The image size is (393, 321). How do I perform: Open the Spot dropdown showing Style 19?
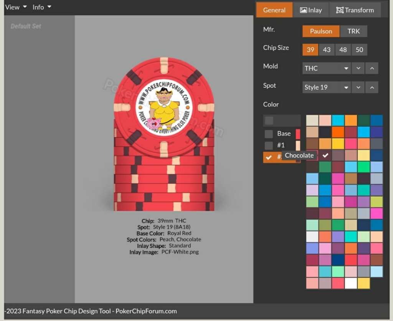pos(327,87)
